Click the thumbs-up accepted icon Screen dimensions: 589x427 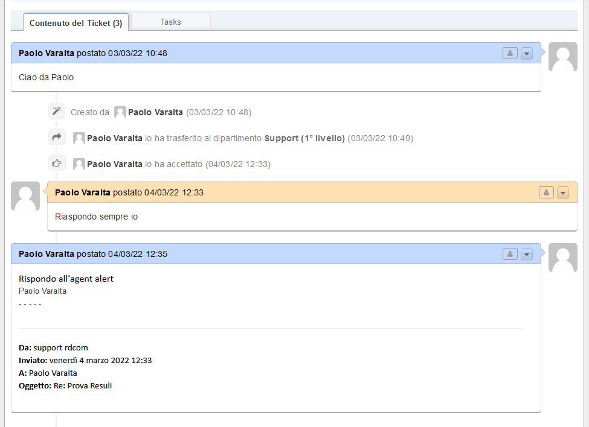click(56, 163)
